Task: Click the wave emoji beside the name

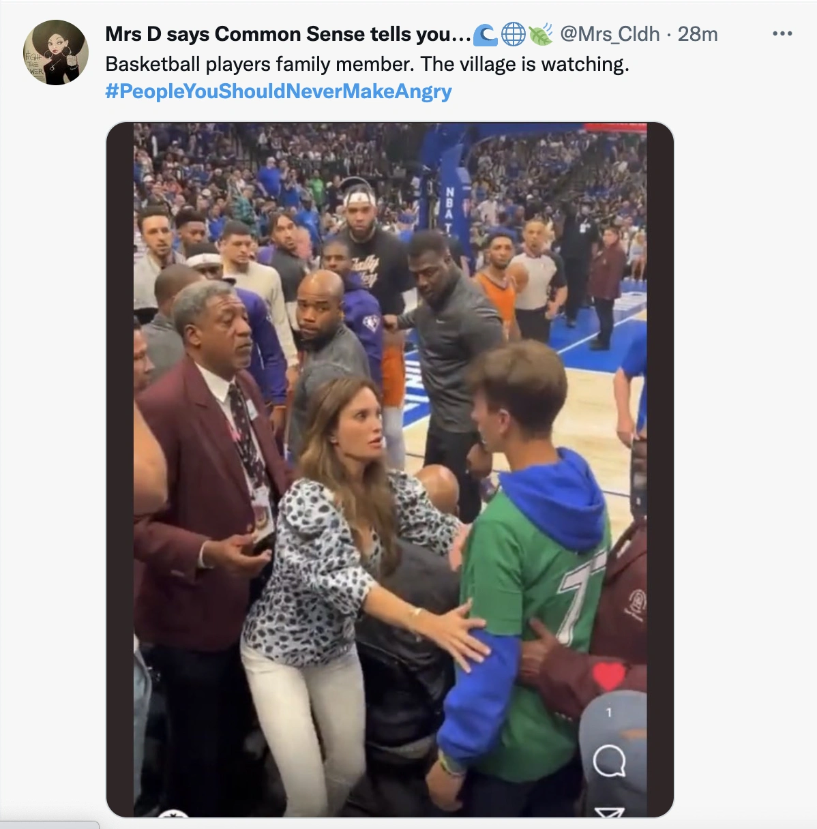Action: click(x=485, y=34)
